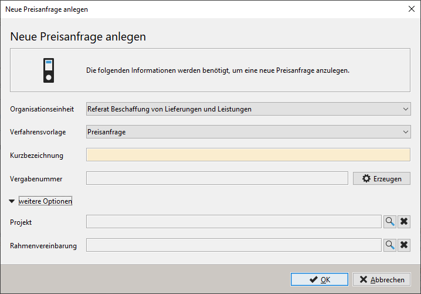This screenshot has height=294, width=421.
Task: Generate a Vergabenummer with the Erzeugen button
Action: coord(382,178)
